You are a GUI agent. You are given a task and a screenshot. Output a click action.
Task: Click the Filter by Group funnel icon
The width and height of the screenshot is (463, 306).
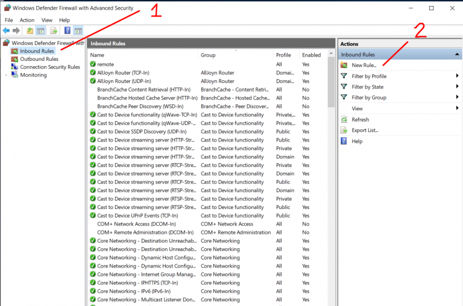tap(344, 97)
